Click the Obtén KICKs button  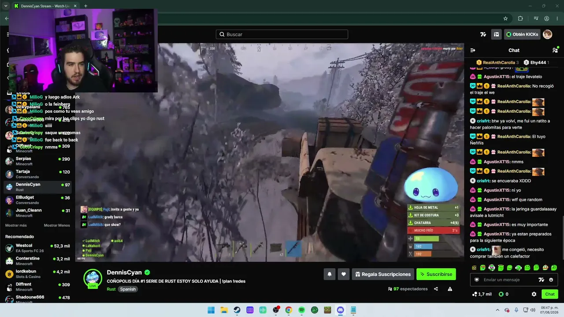pos(522,34)
